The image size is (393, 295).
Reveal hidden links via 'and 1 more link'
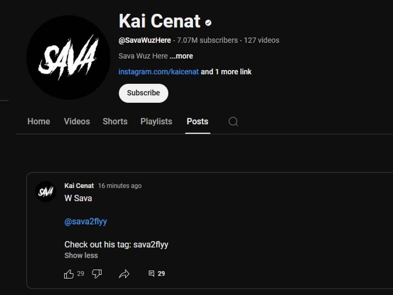click(227, 71)
